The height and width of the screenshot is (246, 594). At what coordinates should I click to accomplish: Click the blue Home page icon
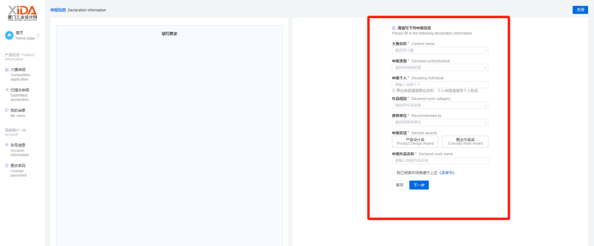(x=9, y=35)
